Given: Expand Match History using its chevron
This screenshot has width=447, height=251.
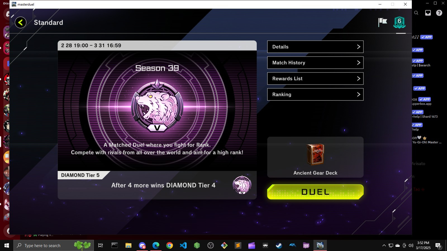Looking at the screenshot, I should pos(359,63).
